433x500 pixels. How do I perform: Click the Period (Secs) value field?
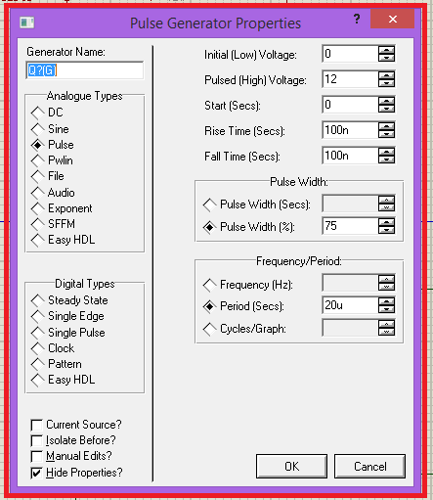(350, 305)
